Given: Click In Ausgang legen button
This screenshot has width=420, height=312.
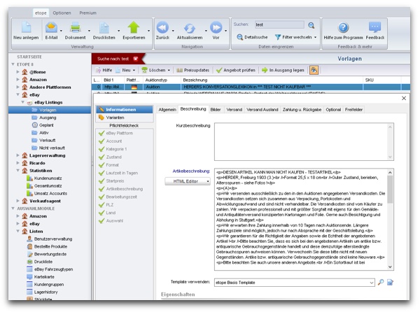Looking at the screenshot, I should 283,70.
